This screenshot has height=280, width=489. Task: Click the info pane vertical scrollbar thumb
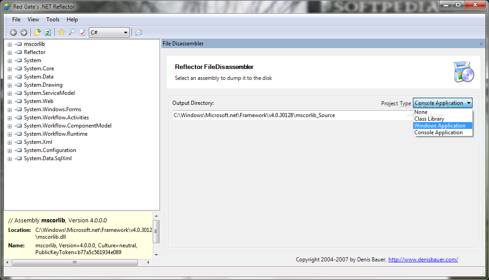(x=156, y=231)
